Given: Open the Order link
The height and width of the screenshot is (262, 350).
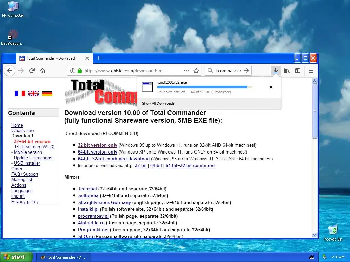Looking at the screenshot, I should coord(17,169).
